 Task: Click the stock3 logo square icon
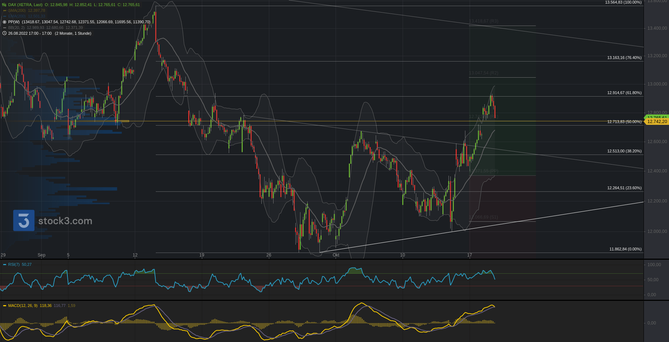pyautogui.click(x=24, y=220)
